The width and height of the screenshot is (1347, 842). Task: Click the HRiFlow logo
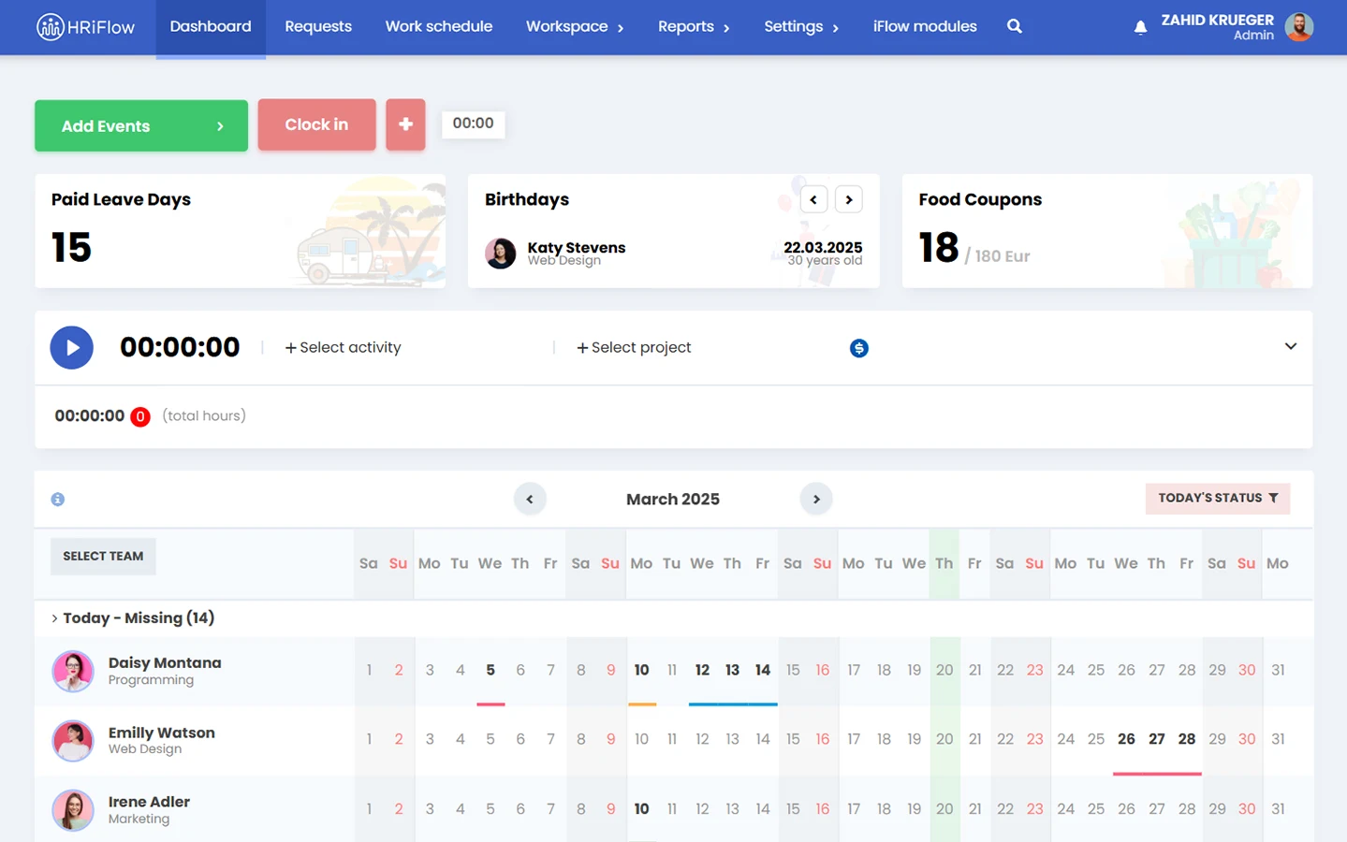(x=86, y=27)
